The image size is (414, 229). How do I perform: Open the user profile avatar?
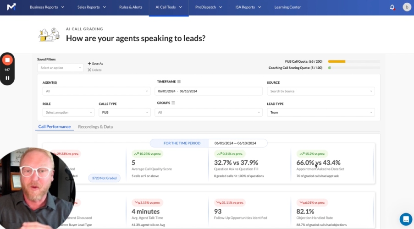click(x=407, y=7)
